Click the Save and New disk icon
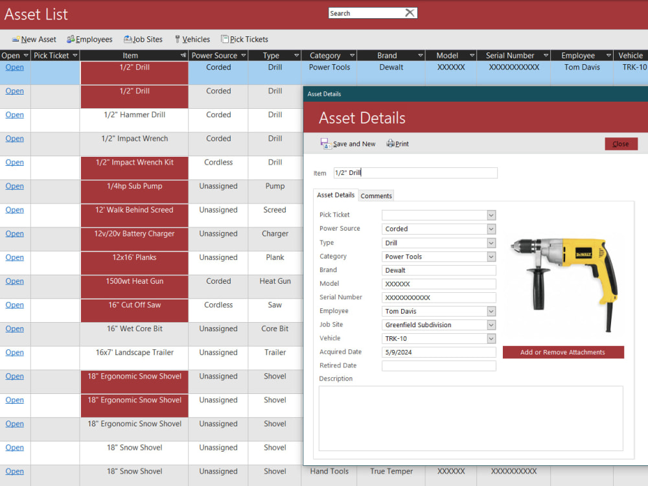The width and height of the screenshot is (648, 486). pos(325,143)
